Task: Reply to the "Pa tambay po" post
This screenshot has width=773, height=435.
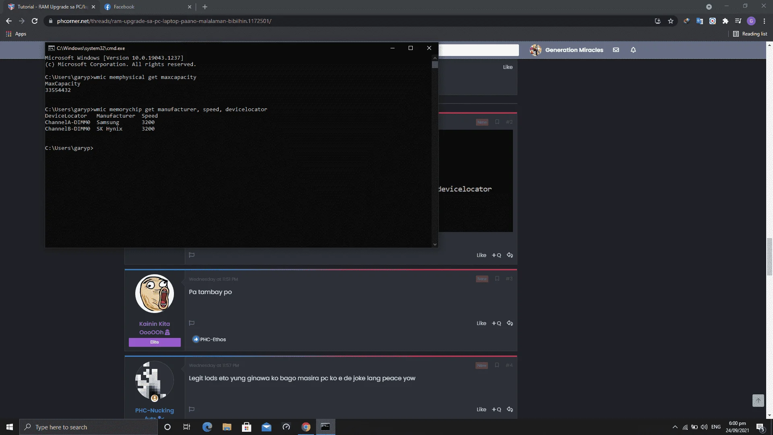Action: click(510, 323)
